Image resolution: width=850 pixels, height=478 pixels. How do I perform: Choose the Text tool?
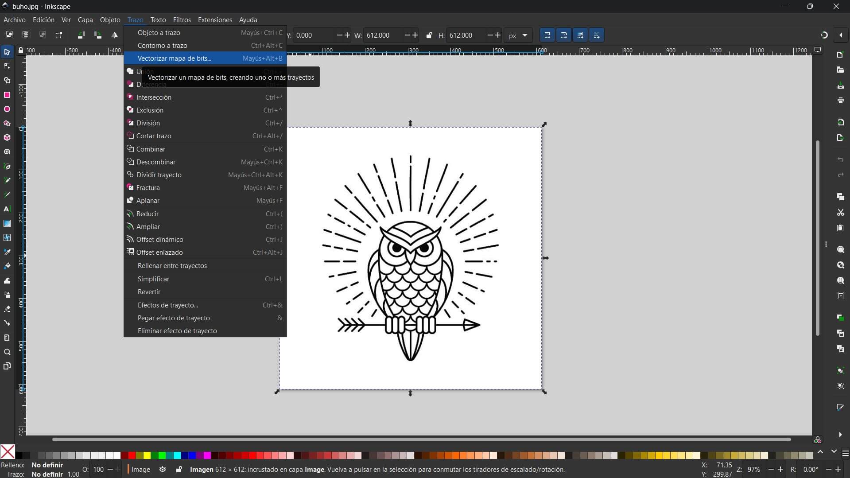pos(7,209)
